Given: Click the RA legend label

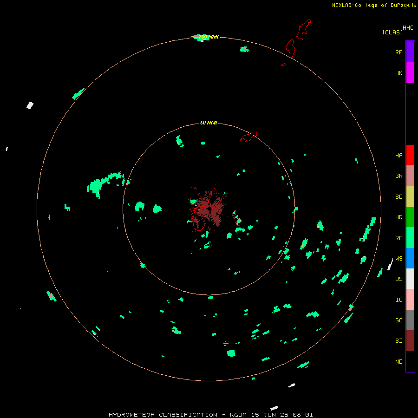Looking at the screenshot, I should [398, 238].
